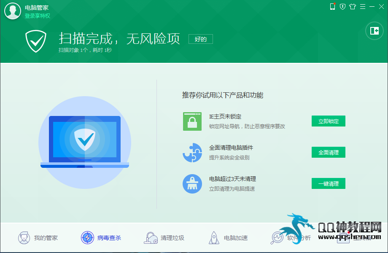Click the 扫描对象 1个,耗时 1秒 text
Viewport: 388px width, 253px height.
click(x=85, y=50)
